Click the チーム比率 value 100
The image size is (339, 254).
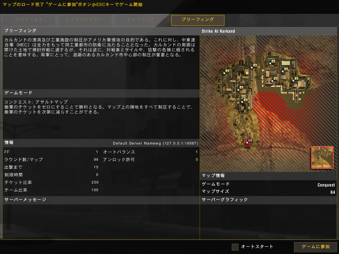click(x=95, y=190)
